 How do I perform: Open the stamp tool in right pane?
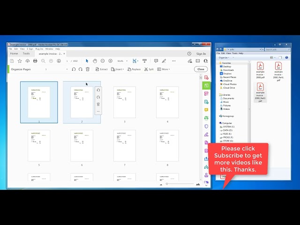206,175
